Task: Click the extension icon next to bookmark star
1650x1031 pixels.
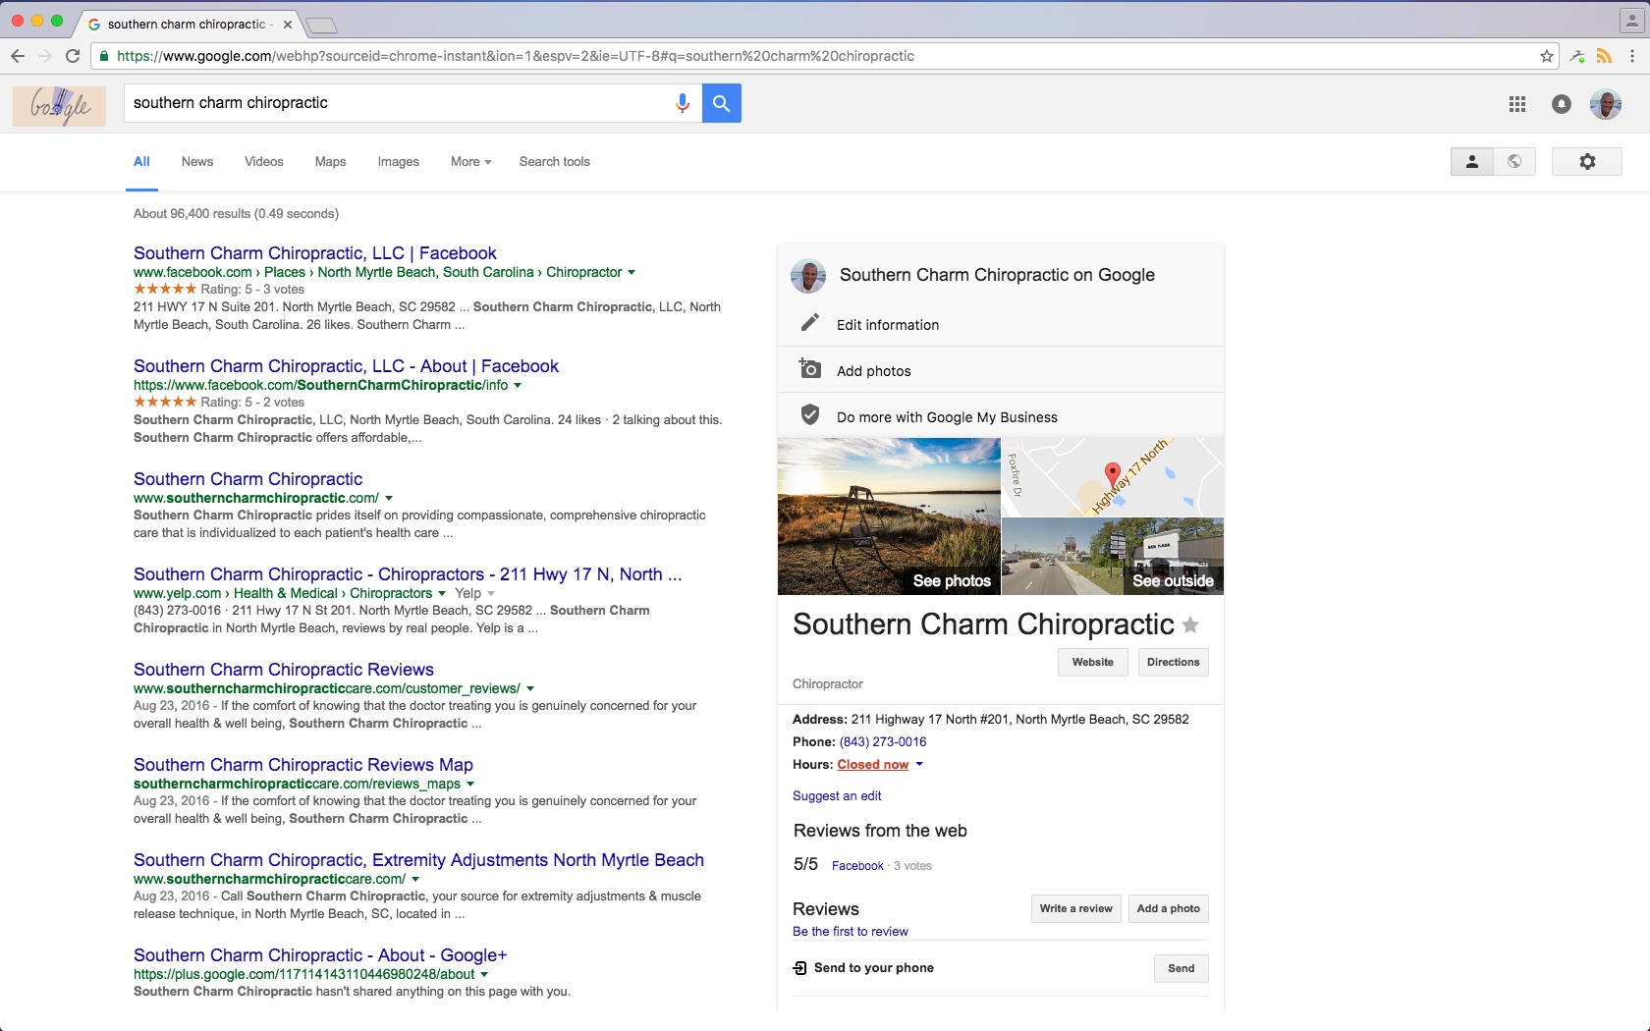Action: click(x=1577, y=56)
